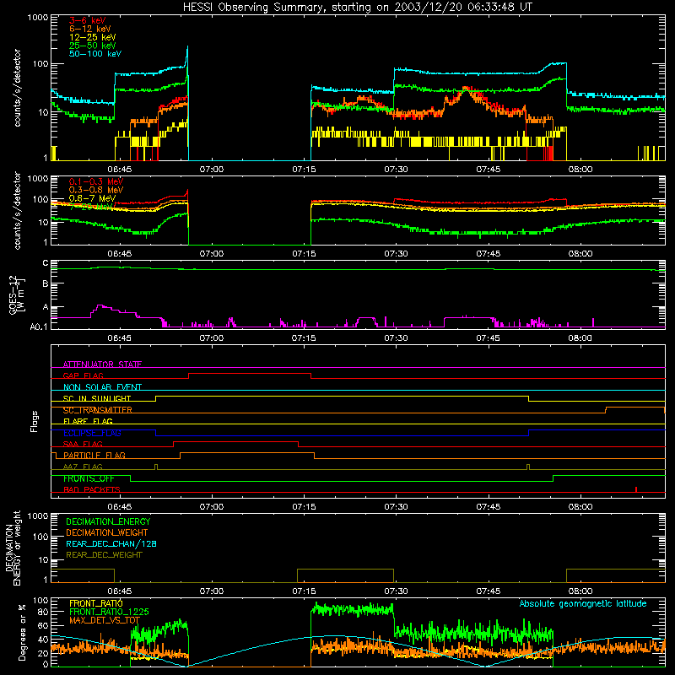Screen dimensions: 675x675
Task: Select the SC_IN_SUNLIGHT flag label
Action: (x=96, y=398)
